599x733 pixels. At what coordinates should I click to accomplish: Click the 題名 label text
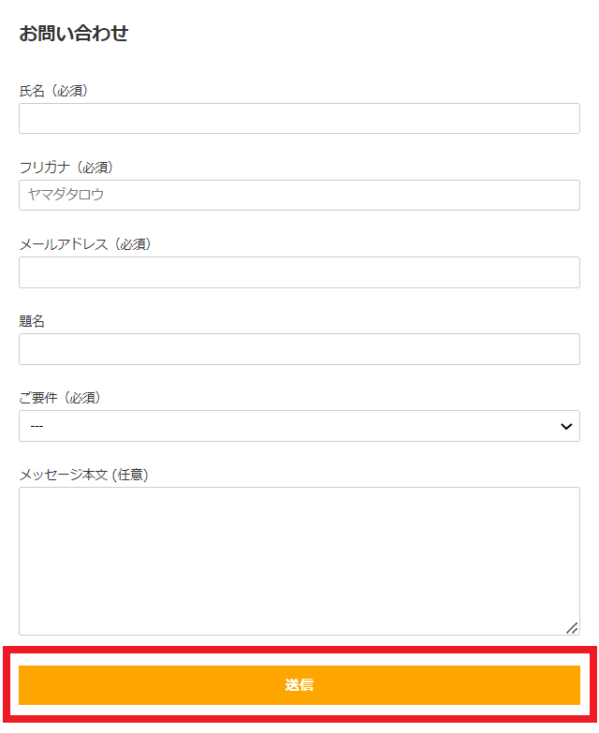(32, 321)
